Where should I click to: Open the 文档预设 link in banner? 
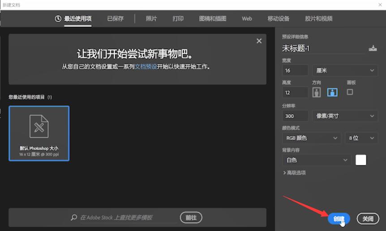pyautogui.click(x=146, y=67)
